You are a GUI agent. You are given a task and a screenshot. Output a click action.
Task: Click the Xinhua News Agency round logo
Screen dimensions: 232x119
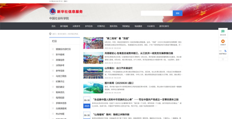click(52, 12)
